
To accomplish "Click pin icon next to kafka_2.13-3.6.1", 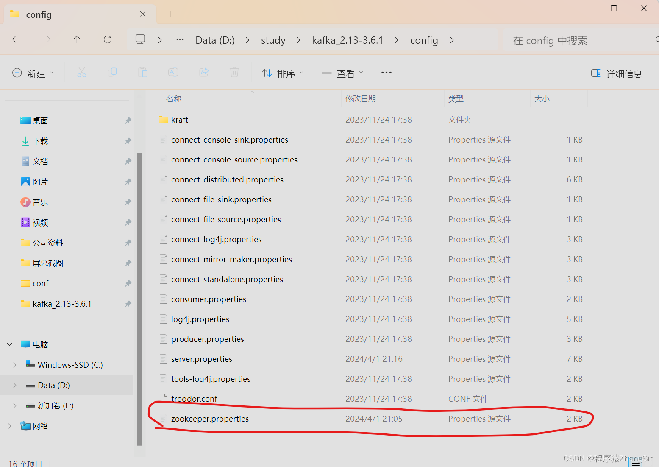I will pos(128,304).
